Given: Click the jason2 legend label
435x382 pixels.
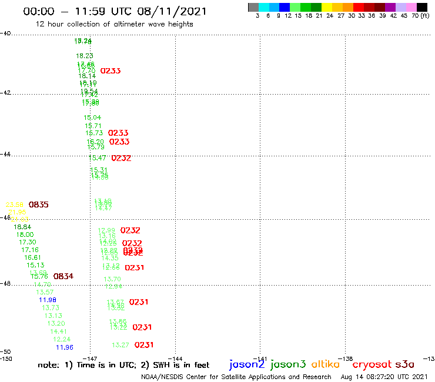Looking at the screenshot, I should [x=247, y=364].
